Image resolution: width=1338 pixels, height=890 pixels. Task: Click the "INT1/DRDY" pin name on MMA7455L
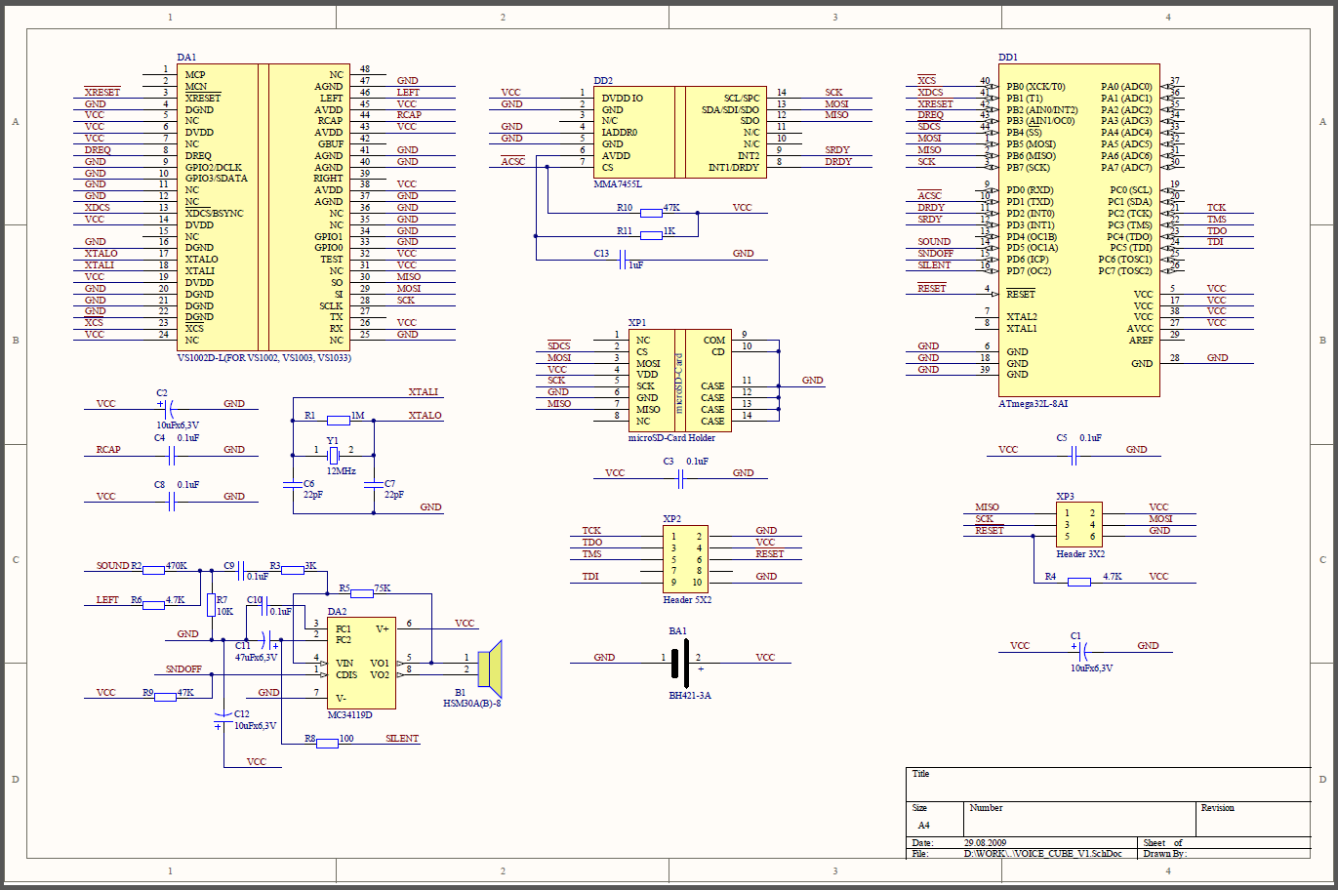[x=734, y=168]
